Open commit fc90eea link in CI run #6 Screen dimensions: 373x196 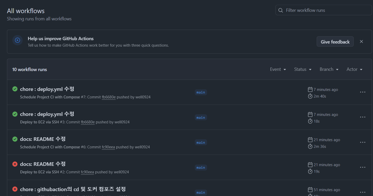click(x=108, y=147)
